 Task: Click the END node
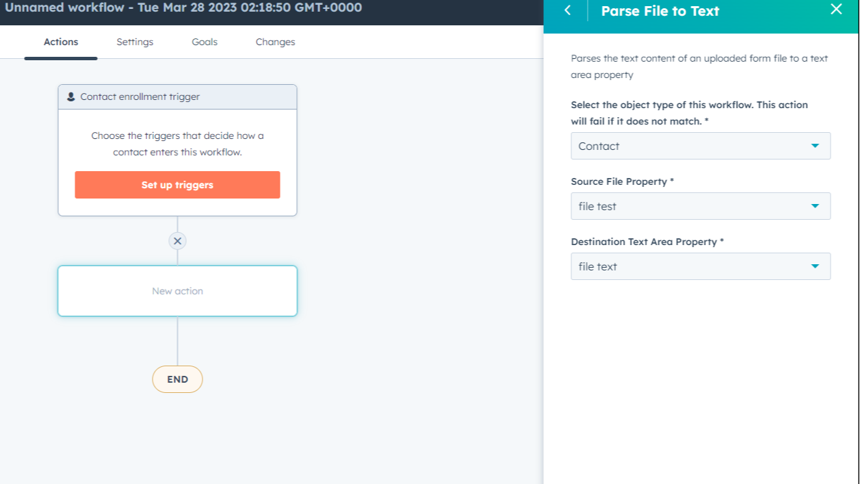[x=177, y=379]
